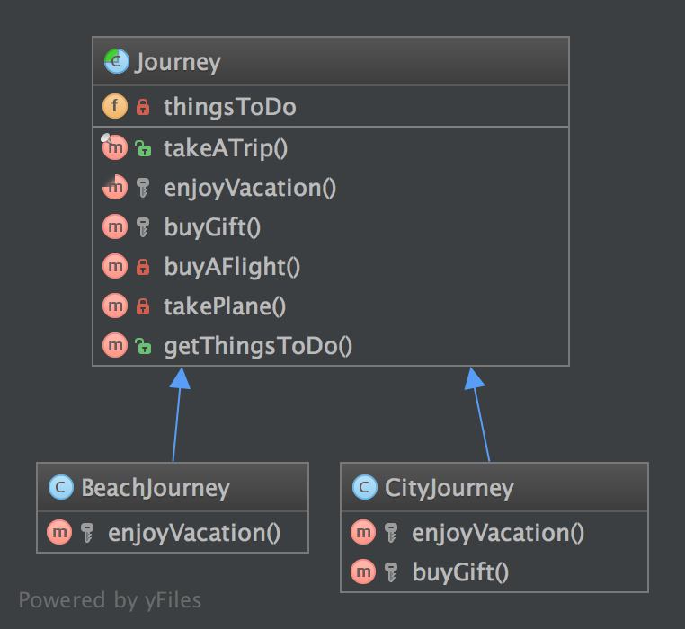This screenshot has width=685, height=629.
Task: Click the Journey class icon in header
Action: coord(116,62)
